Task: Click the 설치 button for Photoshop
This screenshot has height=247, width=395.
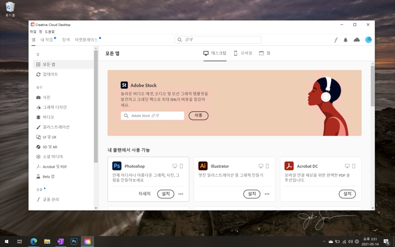Action: tap(166, 194)
